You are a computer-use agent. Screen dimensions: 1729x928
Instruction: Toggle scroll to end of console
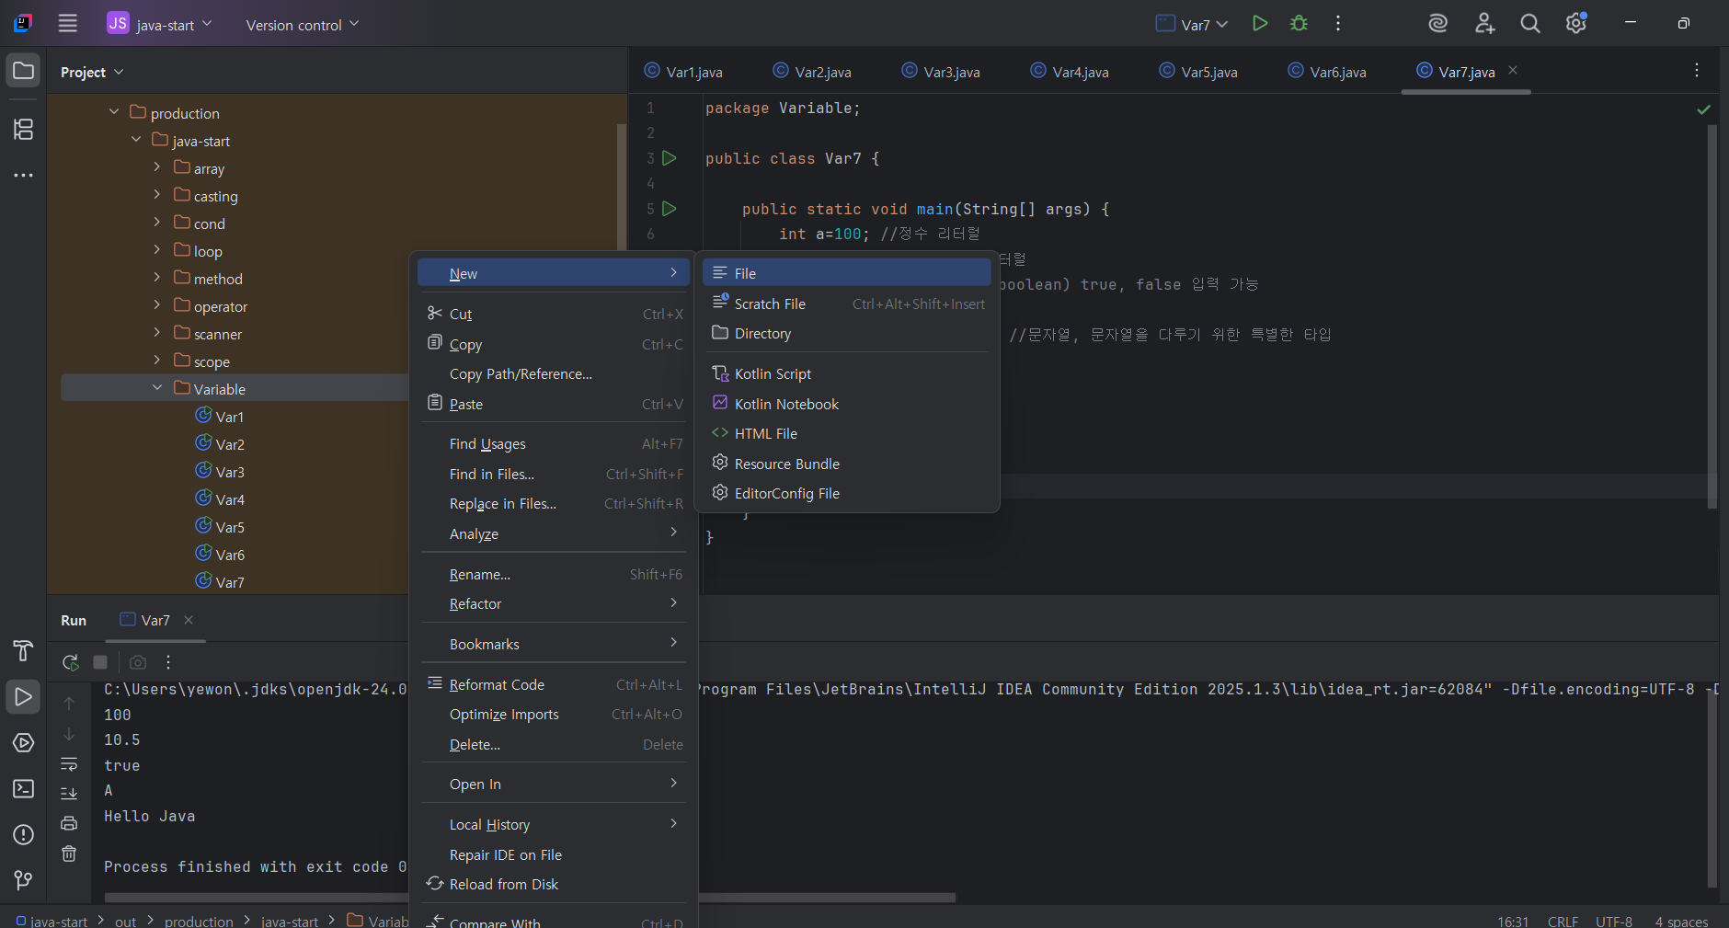[69, 794]
